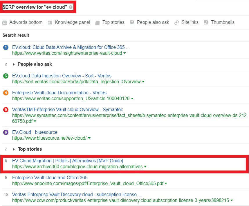Open Enterprise Vault.cloud Documentation - Veritas result
This screenshot has width=249, height=206.
pyautogui.click(x=59, y=93)
